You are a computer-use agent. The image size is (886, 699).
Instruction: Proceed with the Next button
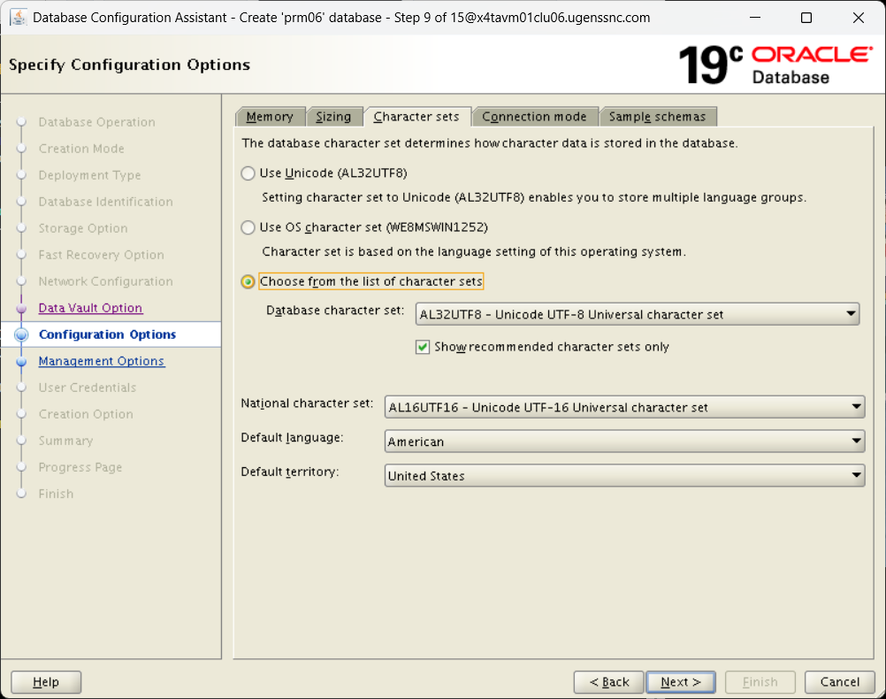pyautogui.click(x=681, y=682)
